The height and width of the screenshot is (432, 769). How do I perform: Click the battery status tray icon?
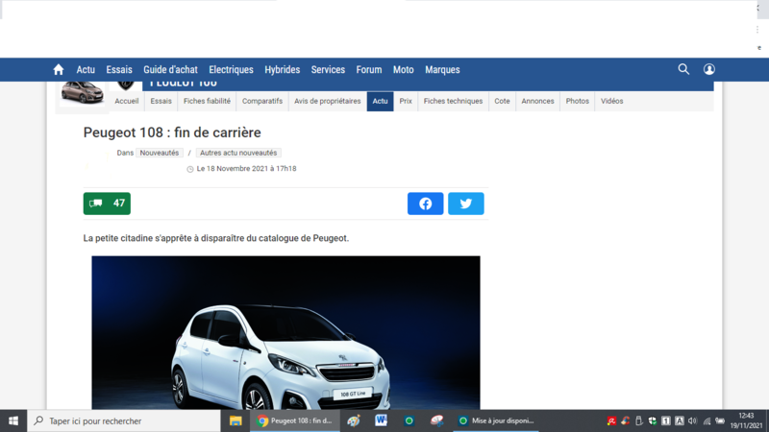(x=720, y=420)
